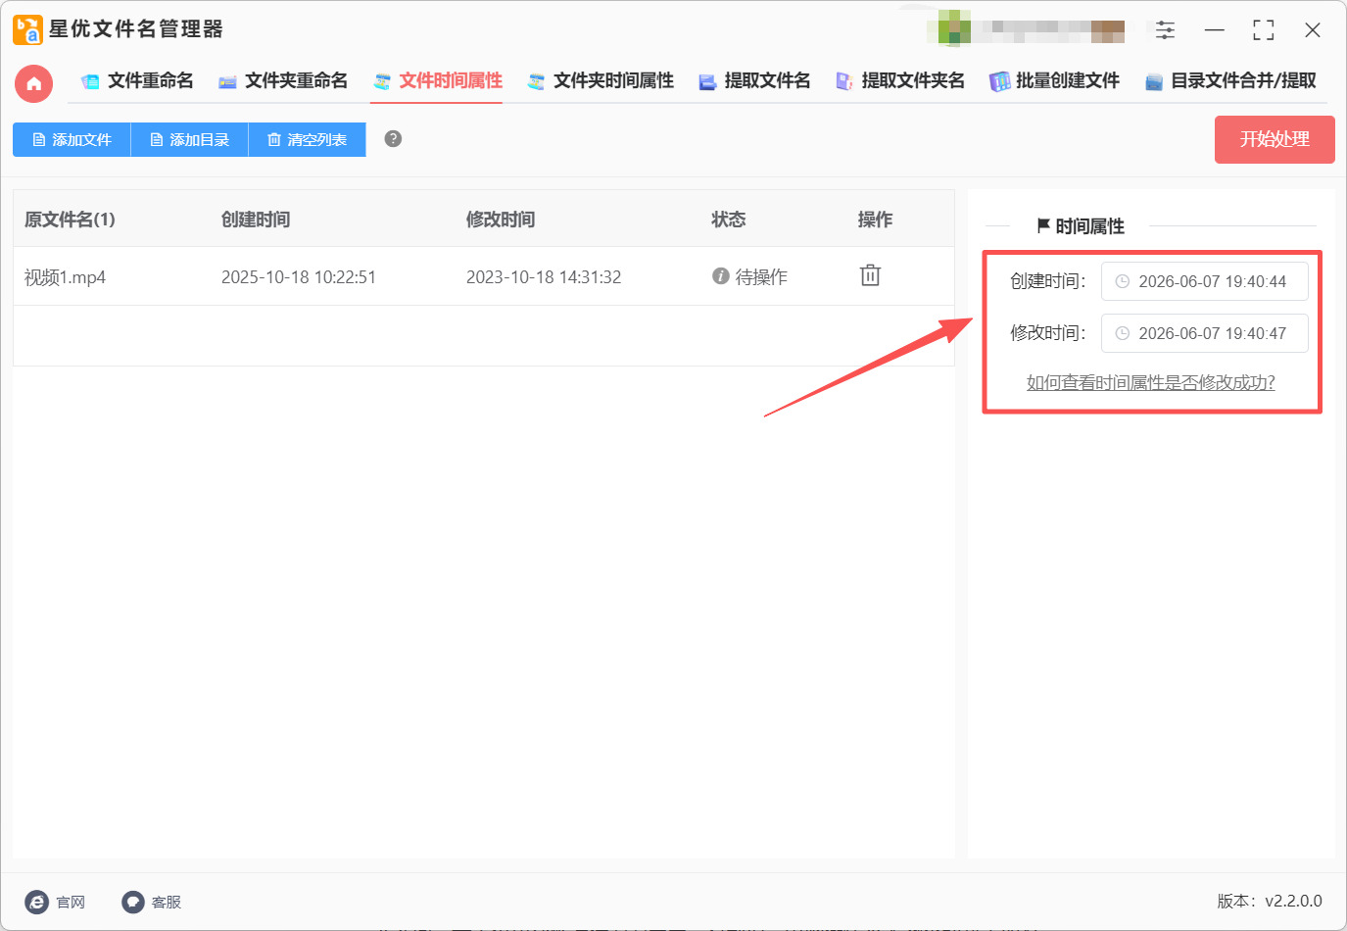1347x931 pixels.
Task: Open the help question mark icon
Action: coord(393,139)
